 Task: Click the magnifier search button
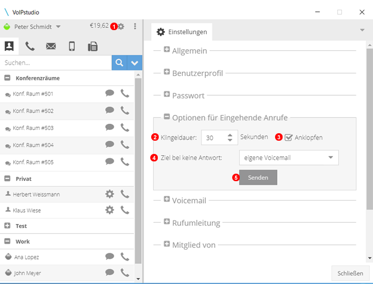coord(120,63)
